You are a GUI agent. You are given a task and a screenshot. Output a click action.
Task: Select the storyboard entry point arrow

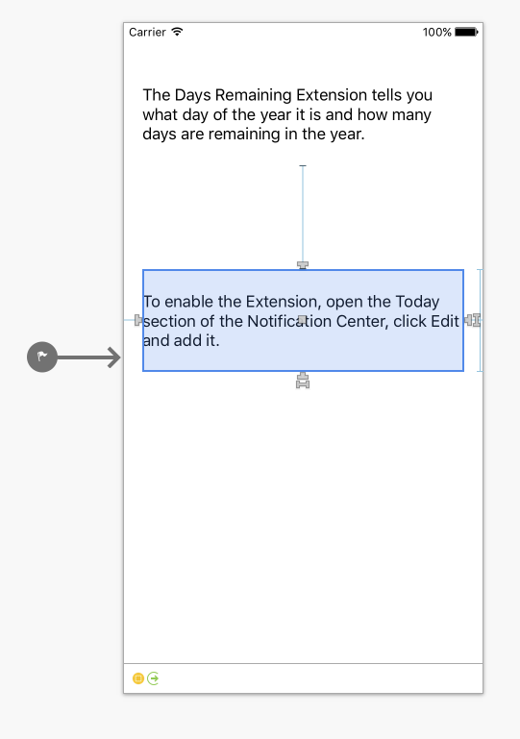(88, 357)
